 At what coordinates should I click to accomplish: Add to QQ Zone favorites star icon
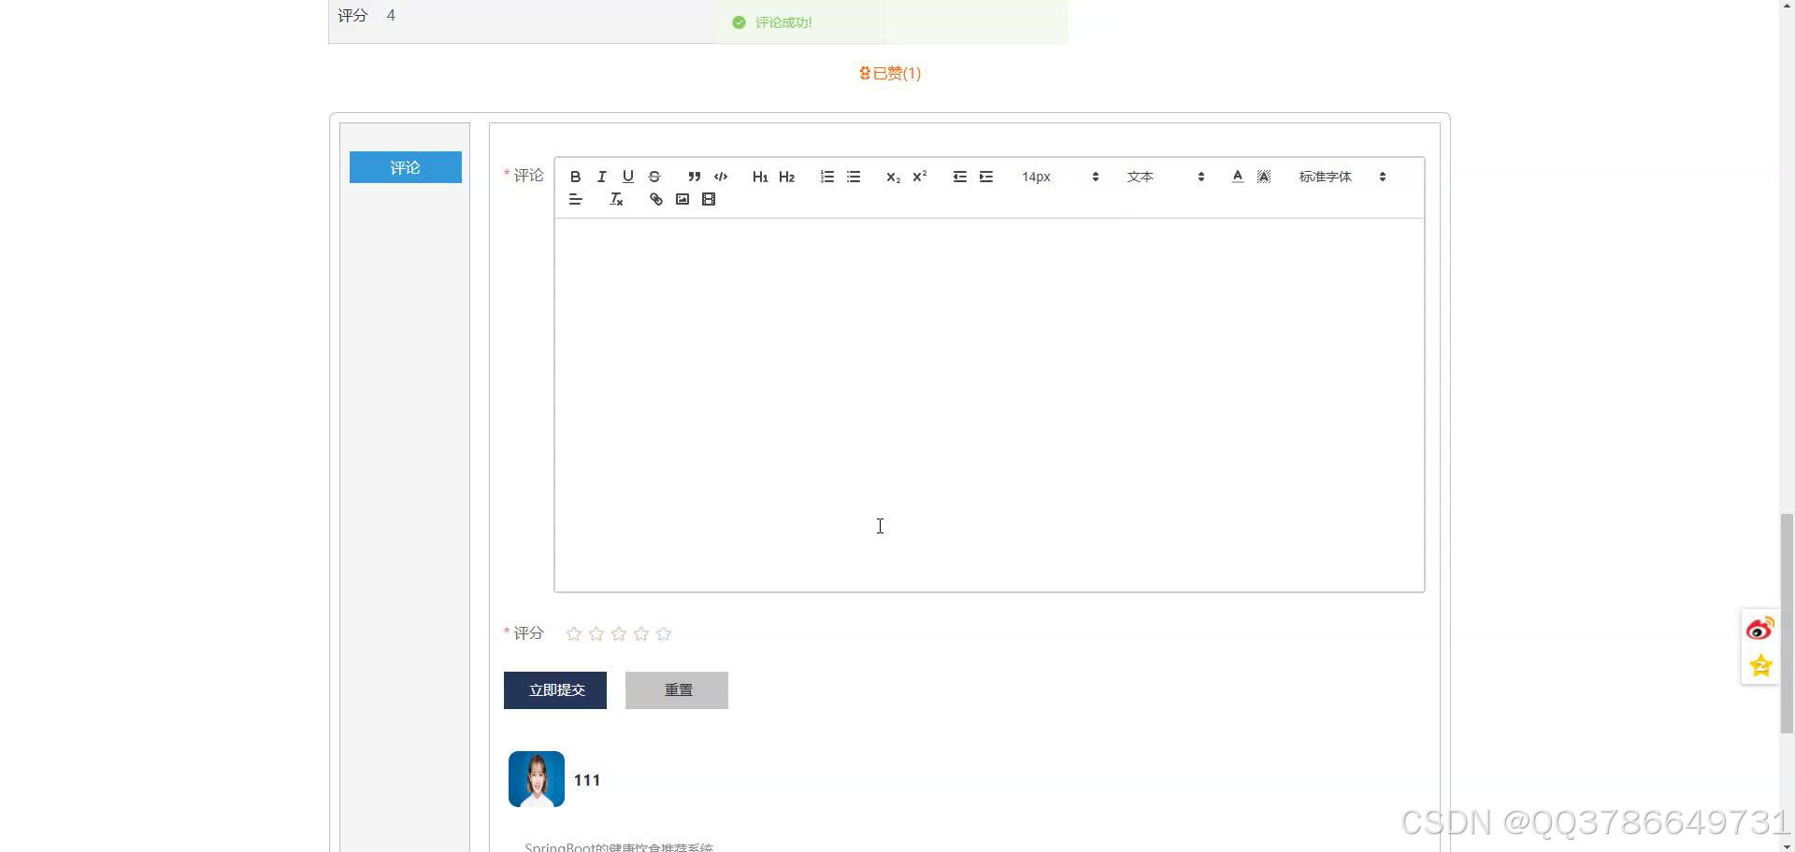[x=1760, y=666]
